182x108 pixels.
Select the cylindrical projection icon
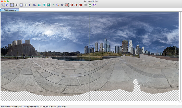pyautogui.click(x=44, y=5)
